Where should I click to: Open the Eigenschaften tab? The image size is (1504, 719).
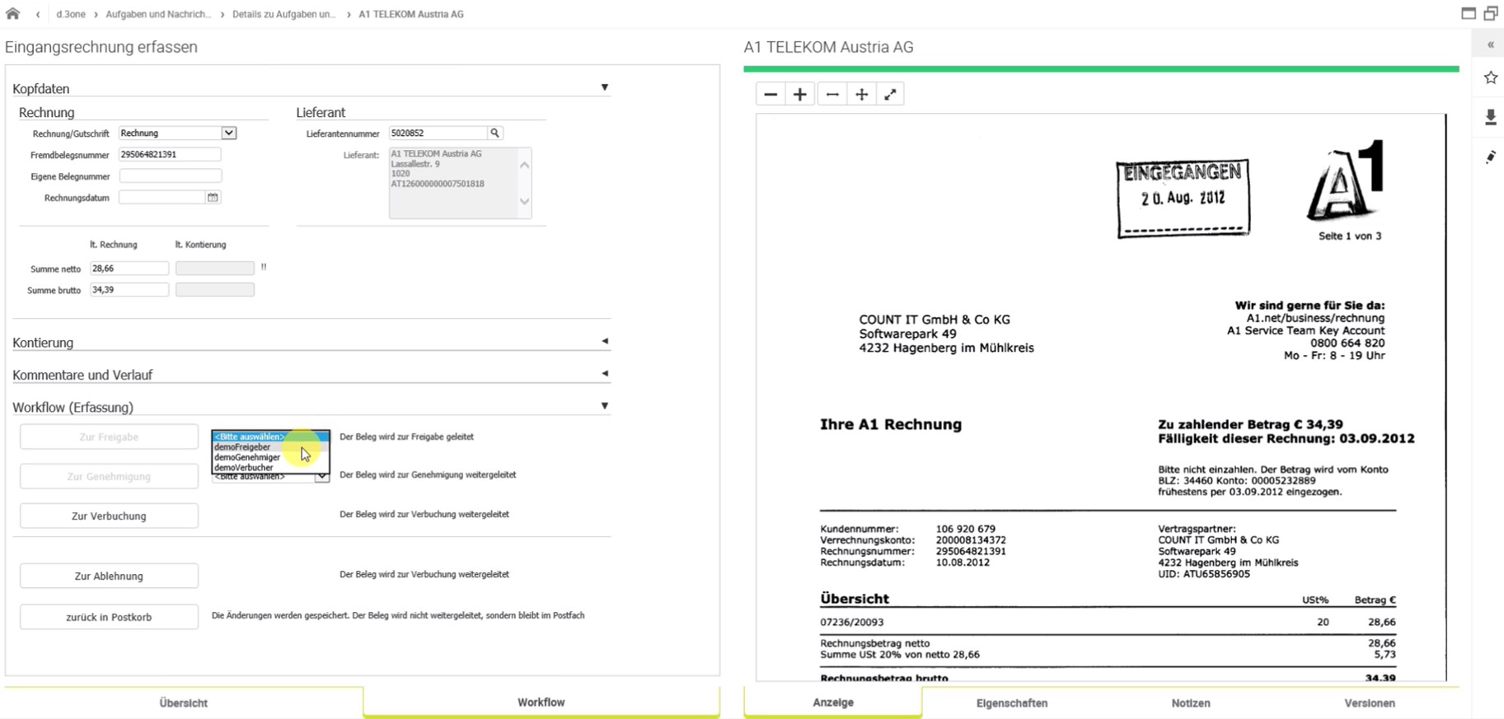click(1012, 703)
